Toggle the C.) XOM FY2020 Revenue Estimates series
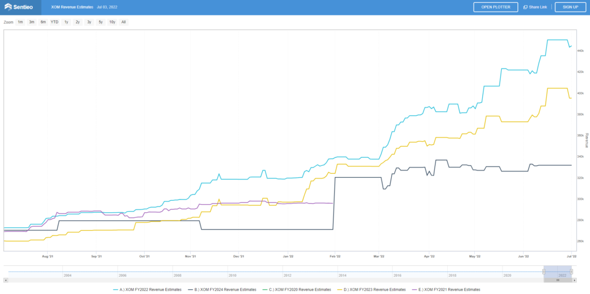 tap(297, 289)
